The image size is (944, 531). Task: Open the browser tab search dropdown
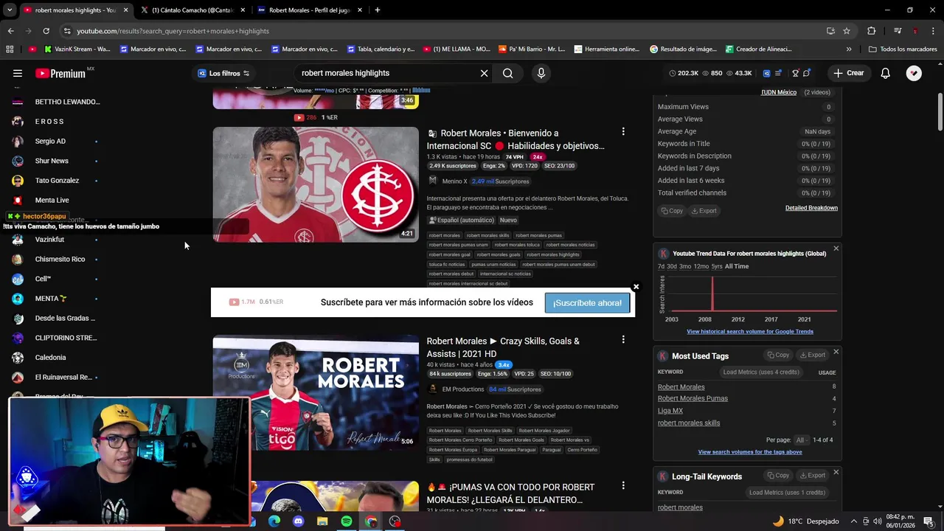tap(10, 10)
